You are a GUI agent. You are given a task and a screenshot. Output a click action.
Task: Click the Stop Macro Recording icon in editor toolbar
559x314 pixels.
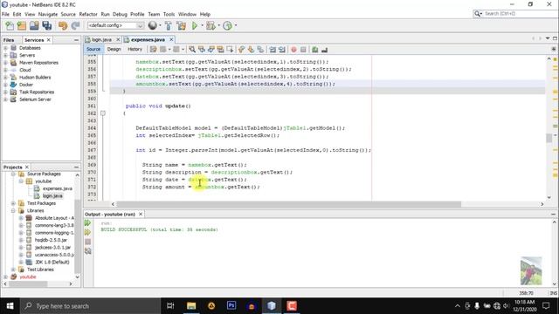click(303, 50)
